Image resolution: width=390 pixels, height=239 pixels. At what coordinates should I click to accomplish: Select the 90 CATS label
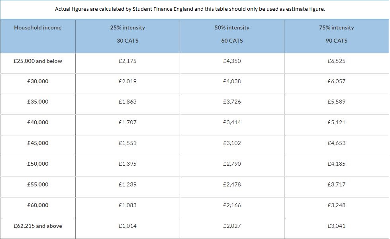point(336,41)
